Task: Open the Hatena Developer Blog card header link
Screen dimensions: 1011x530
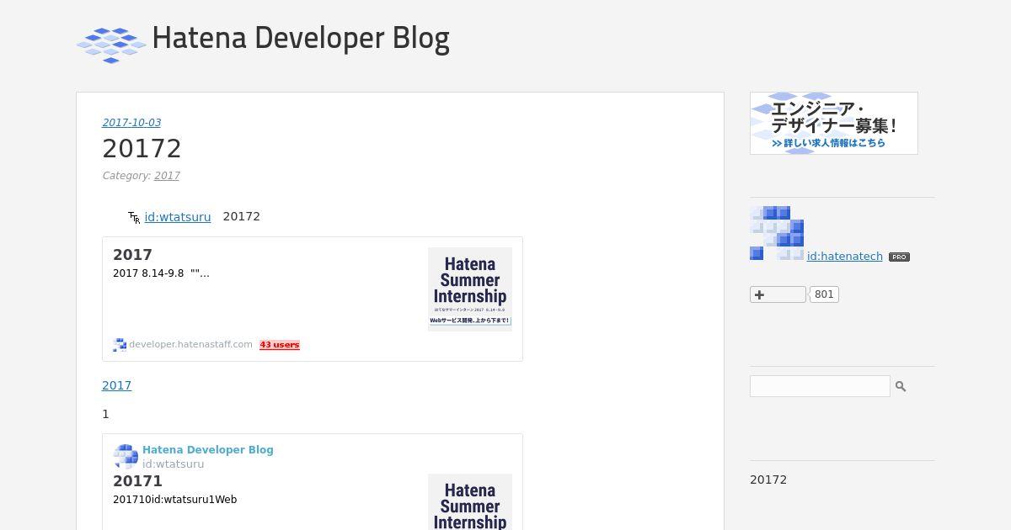Action: coord(208,450)
